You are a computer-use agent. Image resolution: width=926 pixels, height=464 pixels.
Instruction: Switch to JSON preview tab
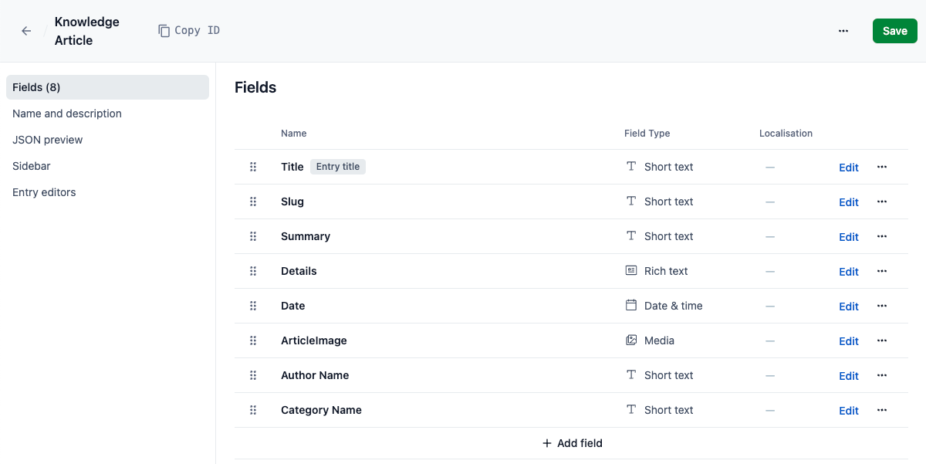click(48, 140)
